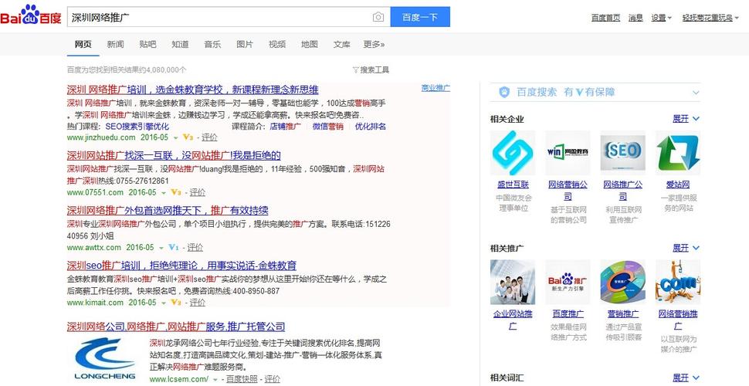Open the SEO 网络推广公司 thumbnail
Screen dimensions: 749x386
[x=623, y=153]
